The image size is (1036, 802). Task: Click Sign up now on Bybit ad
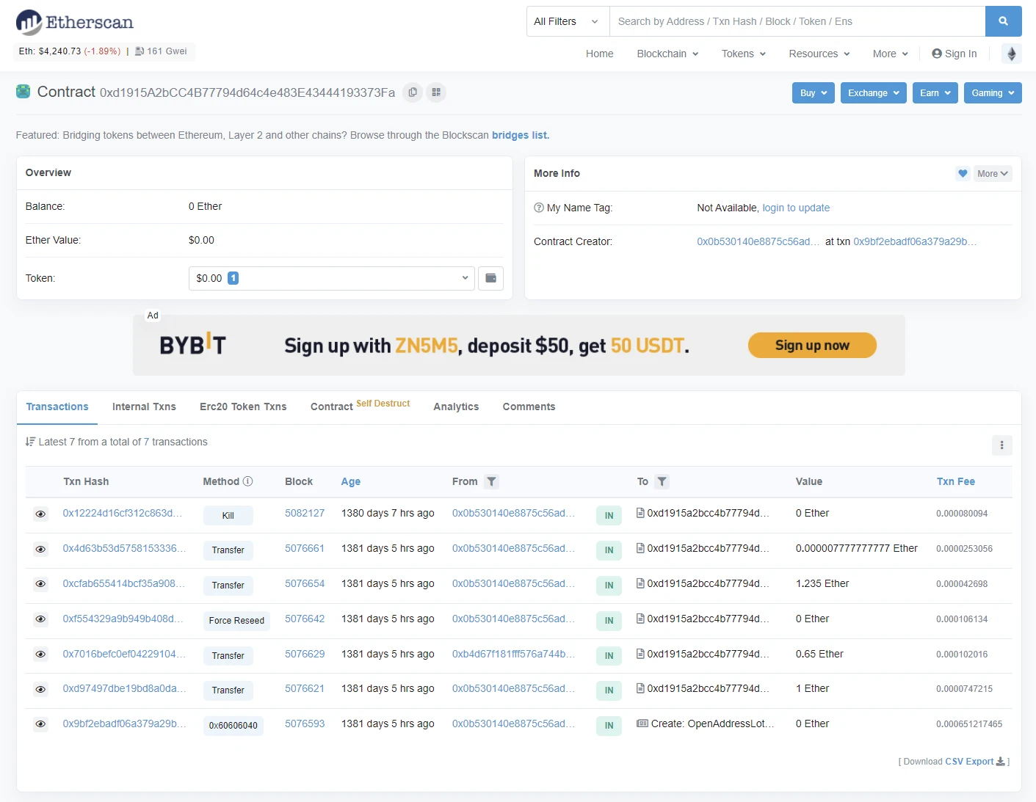tap(812, 346)
